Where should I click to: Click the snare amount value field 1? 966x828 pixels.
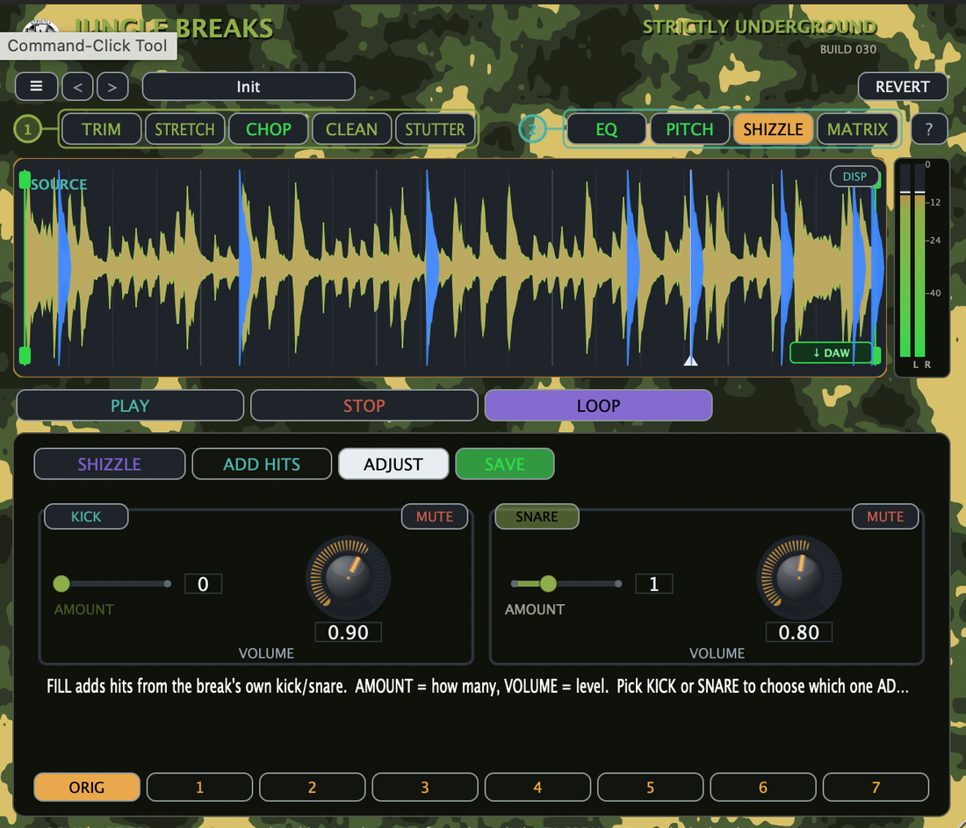654,583
